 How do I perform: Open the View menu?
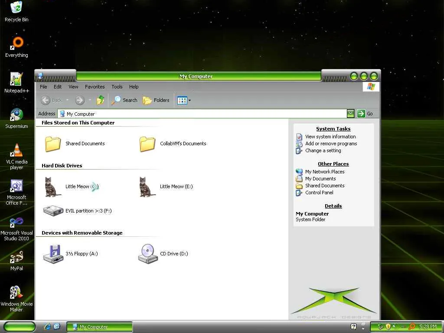pos(73,87)
